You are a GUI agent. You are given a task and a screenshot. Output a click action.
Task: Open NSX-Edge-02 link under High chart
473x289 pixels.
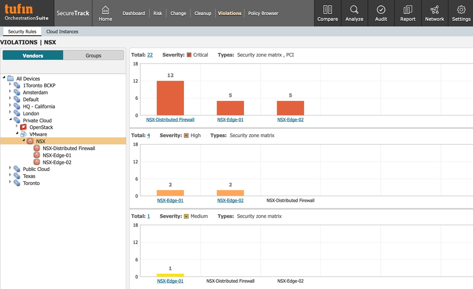coord(230,201)
